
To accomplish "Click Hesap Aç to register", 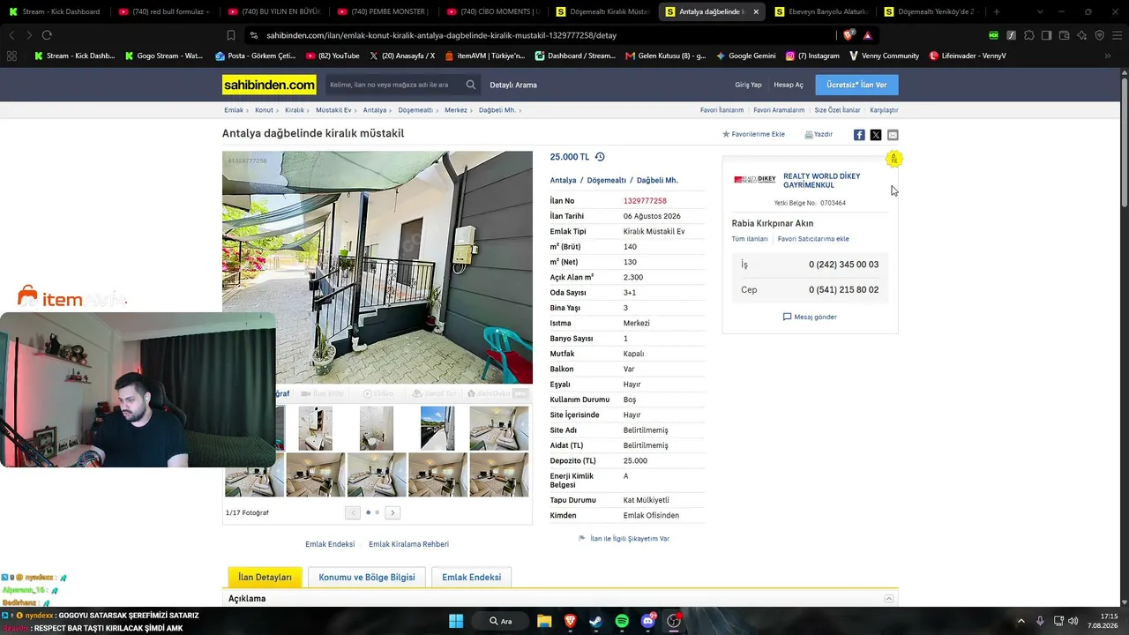I will pyautogui.click(x=789, y=85).
